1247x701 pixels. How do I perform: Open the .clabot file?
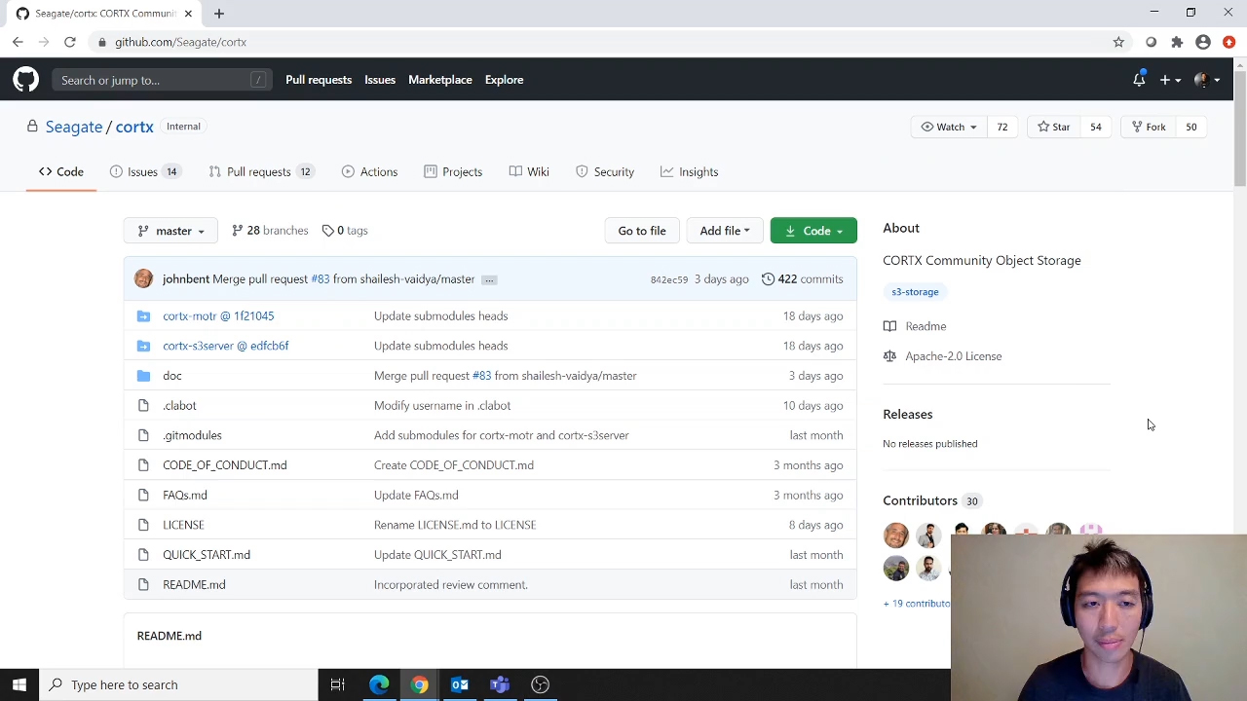tap(179, 405)
